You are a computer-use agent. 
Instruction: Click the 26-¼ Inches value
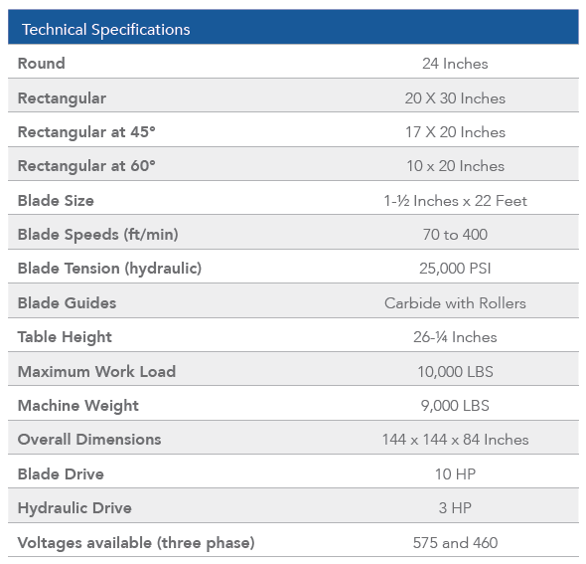tap(455, 337)
